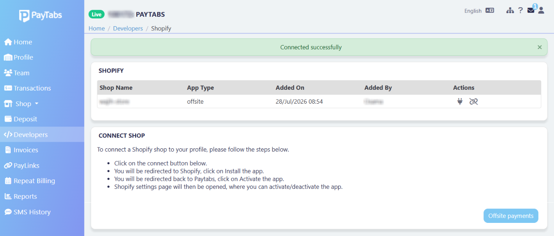Open Transactions in the sidebar
Image resolution: width=554 pixels, height=236 pixels.
[x=42, y=88]
